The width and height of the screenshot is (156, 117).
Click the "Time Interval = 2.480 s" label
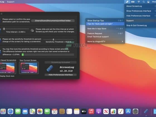pyautogui.click(x=16, y=32)
